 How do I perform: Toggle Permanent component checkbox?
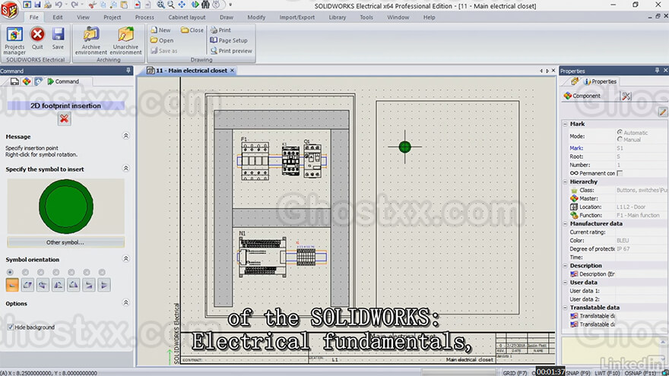pyautogui.click(x=620, y=173)
